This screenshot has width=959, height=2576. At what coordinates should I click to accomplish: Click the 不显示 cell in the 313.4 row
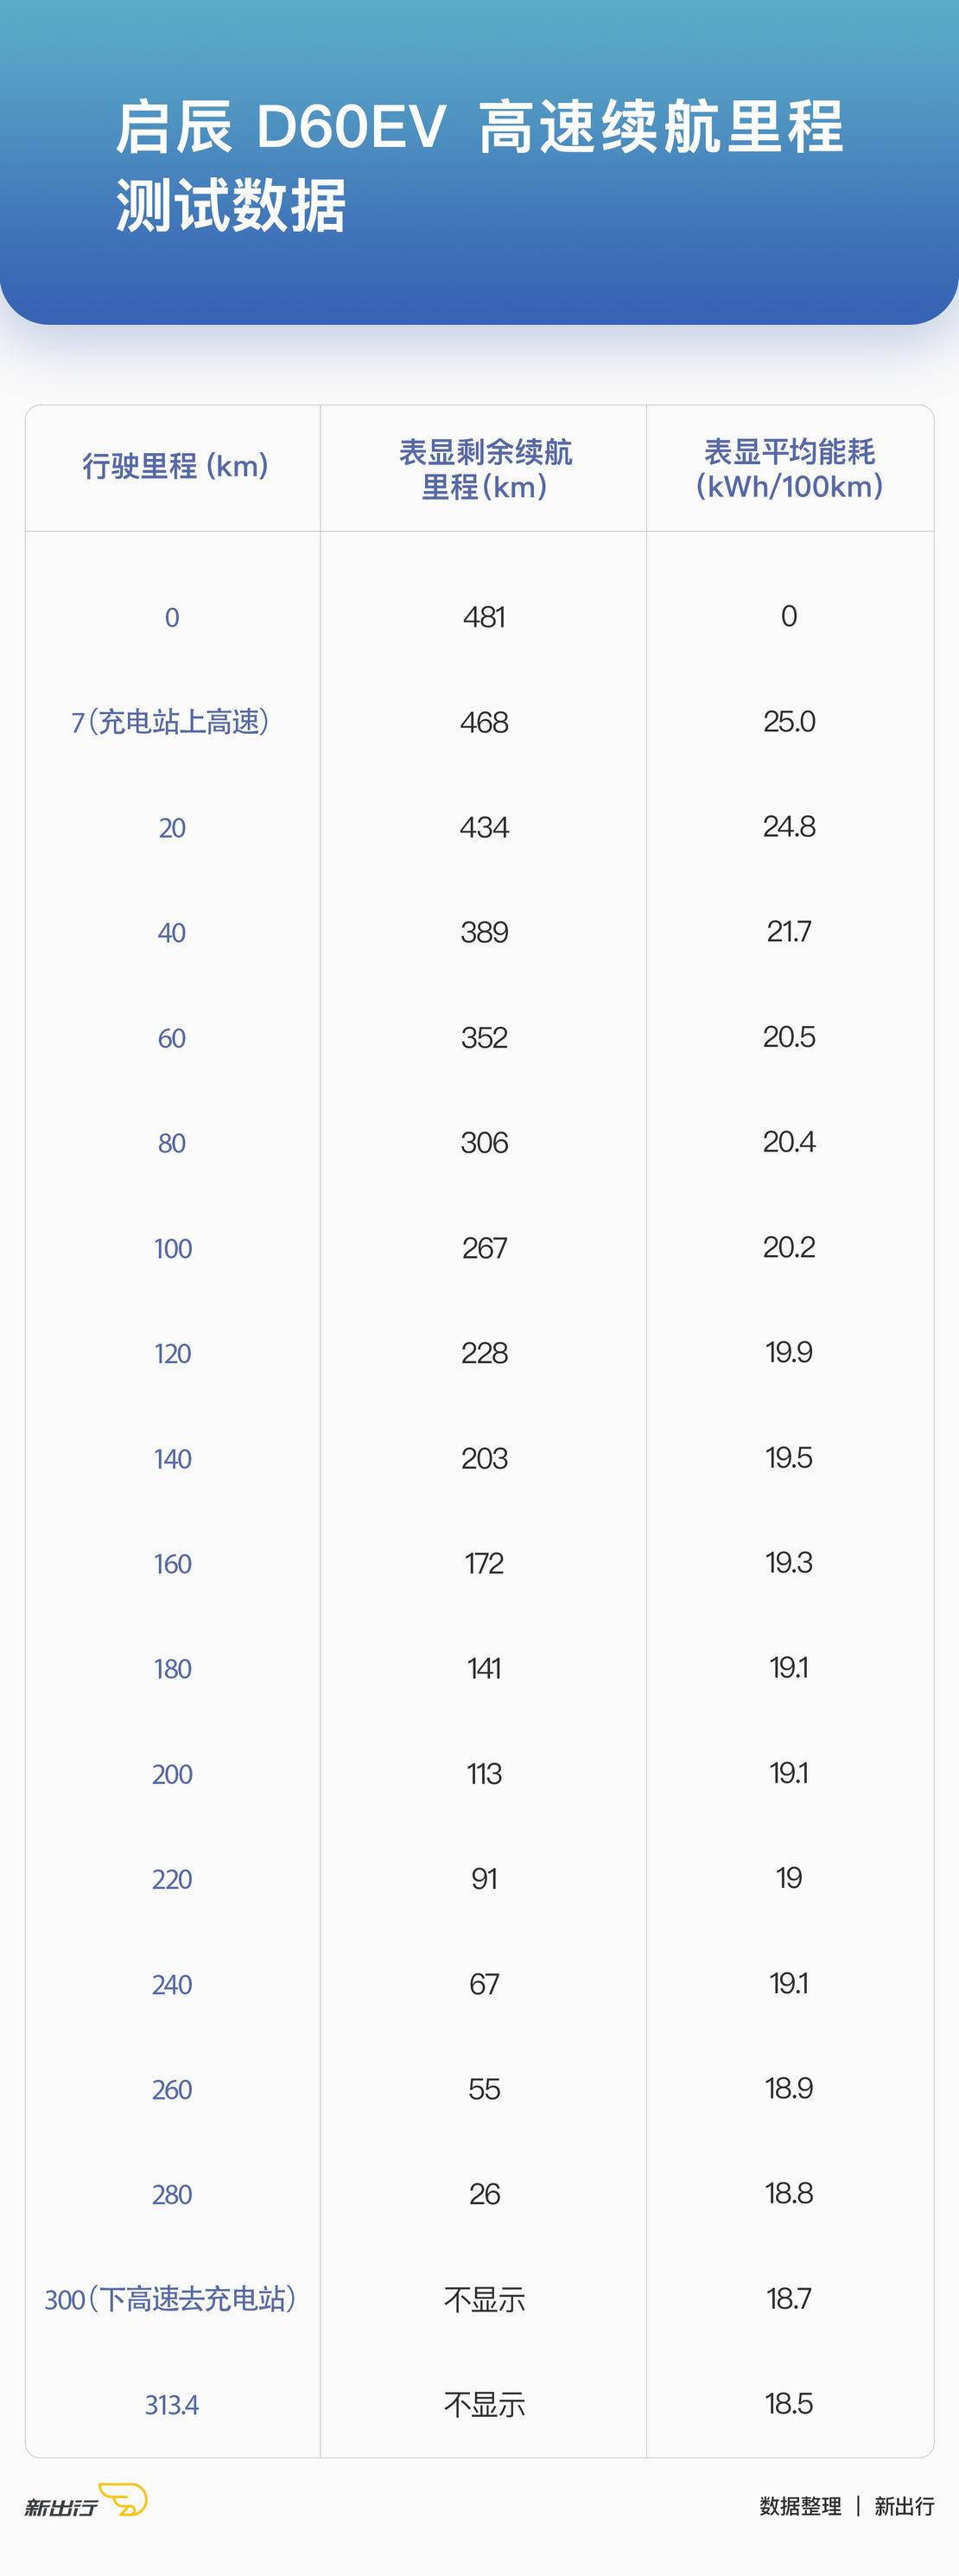pyautogui.click(x=485, y=2404)
